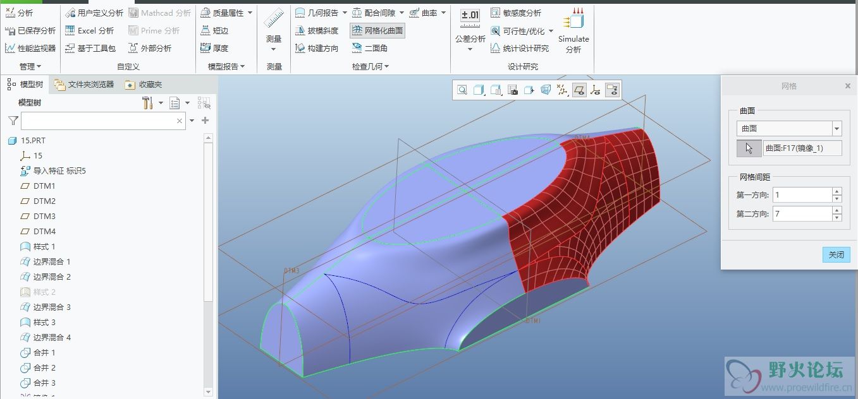Open the 曲面 type combo box in 网格 dialog
Image resolution: width=858 pixels, height=399 pixels.
pos(789,129)
